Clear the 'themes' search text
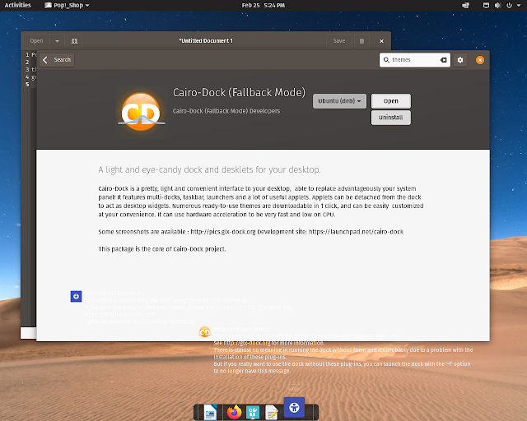The height and width of the screenshot is (421, 527). click(443, 60)
